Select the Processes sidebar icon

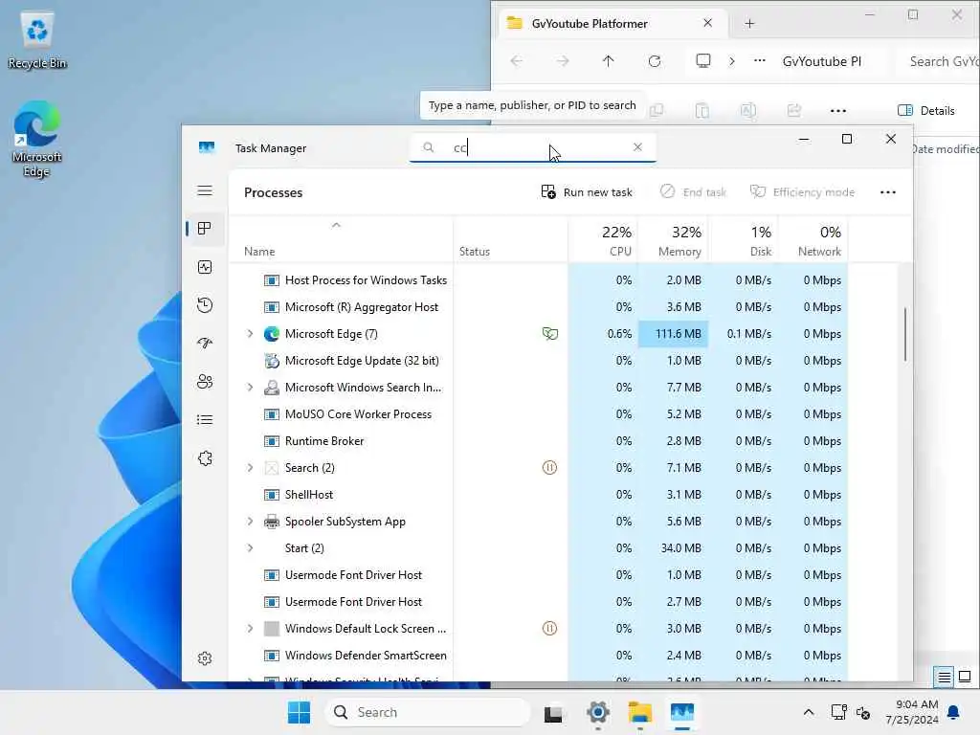[x=205, y=229]
